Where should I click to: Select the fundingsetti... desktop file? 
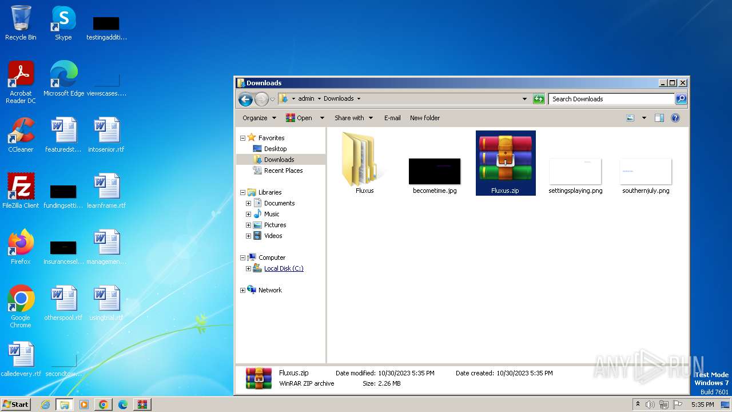pos(63,195)
